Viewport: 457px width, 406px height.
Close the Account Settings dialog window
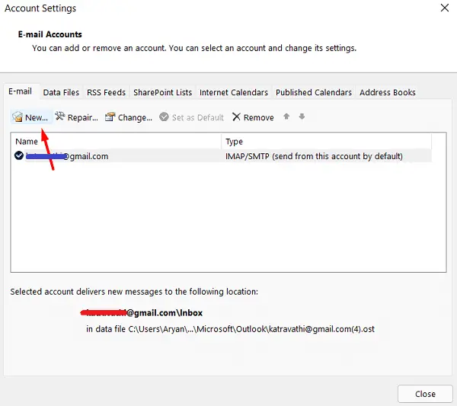click(x=444, y=8)
